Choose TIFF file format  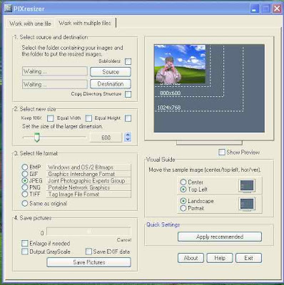pyautogui.click(x=25, y=194)
